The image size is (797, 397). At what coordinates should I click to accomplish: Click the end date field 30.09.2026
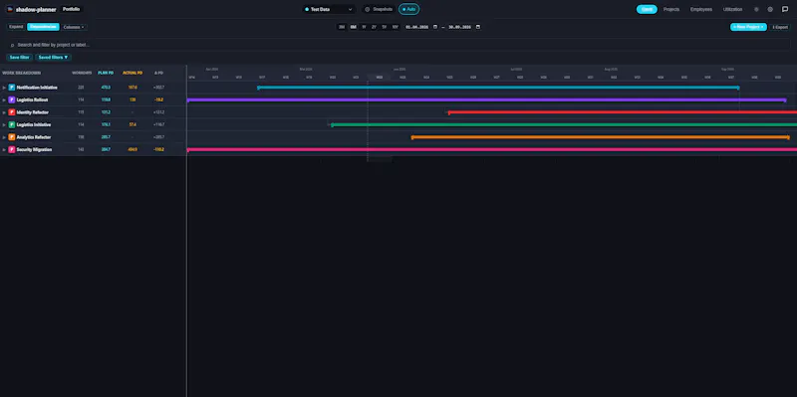pos(459,27)
